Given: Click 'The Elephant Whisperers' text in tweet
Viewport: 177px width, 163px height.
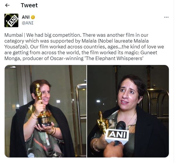Looking at the screenshot, I should click(115, 58).
